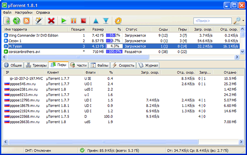Open search engine dropdown arrow
Viewport: 247px width, 155px height.
click(243, 21)
